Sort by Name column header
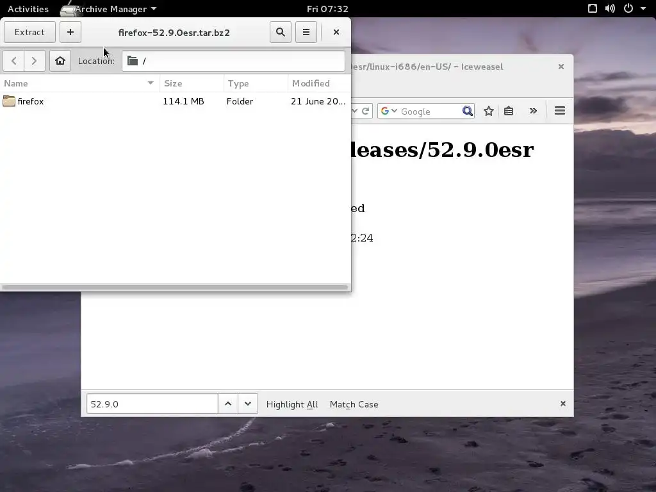 pyautogui.click(x=79, y=83)
